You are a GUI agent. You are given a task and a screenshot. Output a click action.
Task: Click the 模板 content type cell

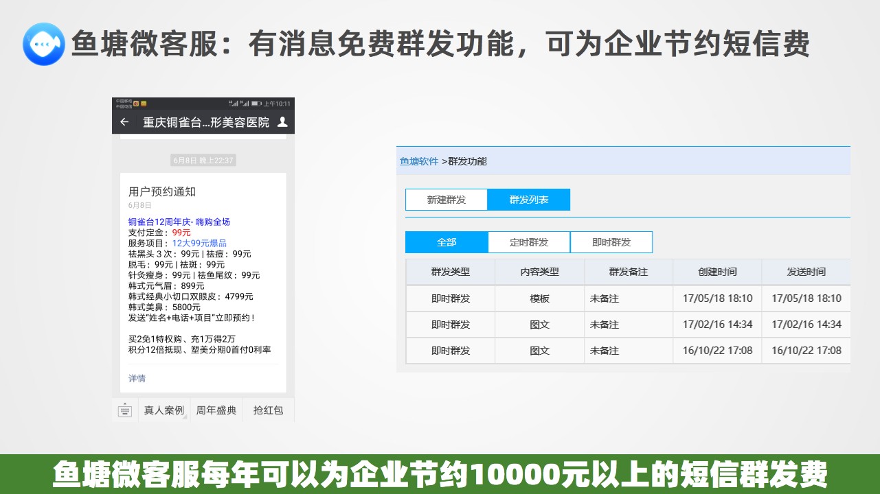[540, 298]
